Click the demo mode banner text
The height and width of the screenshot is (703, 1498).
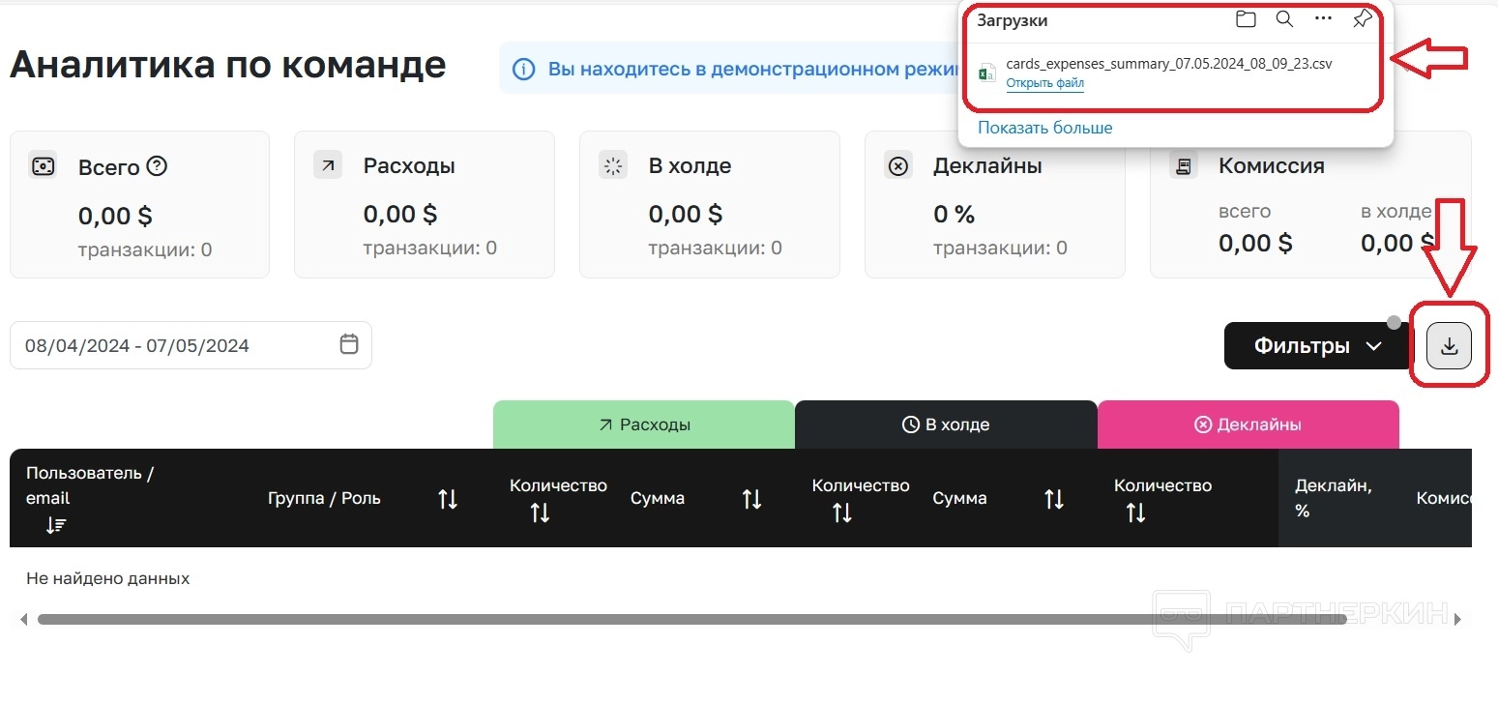tap(751, 70)
